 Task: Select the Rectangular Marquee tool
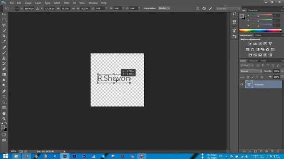click(4, 19)
